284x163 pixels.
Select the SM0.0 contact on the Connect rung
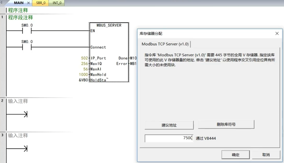(x=27, y=47)
